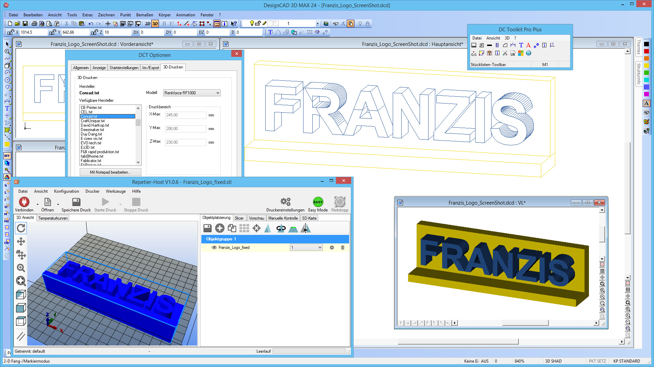The image size is (654, 367).
Task: Click the reset view rotate icon
Action: tap(21, 228)
